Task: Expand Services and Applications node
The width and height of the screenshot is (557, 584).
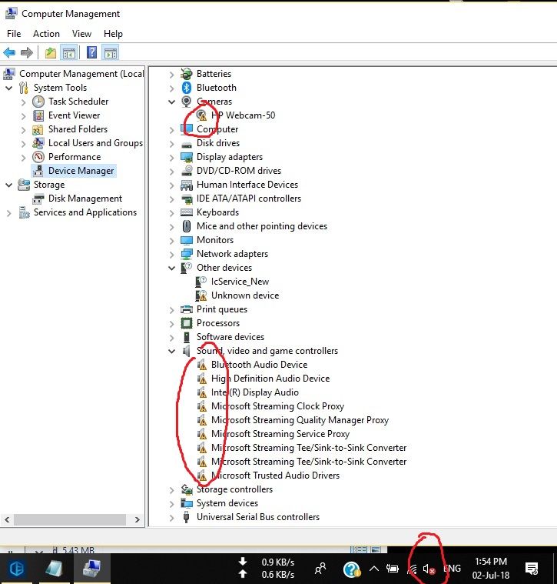Action: [9, 212]
